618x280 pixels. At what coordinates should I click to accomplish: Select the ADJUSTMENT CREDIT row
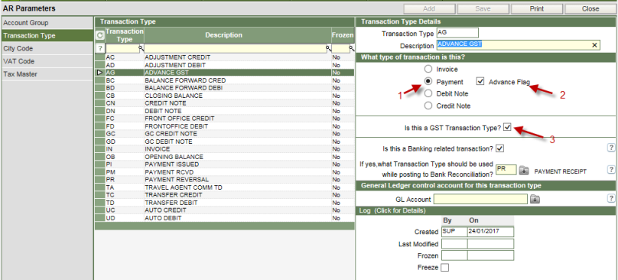point(225,57)
